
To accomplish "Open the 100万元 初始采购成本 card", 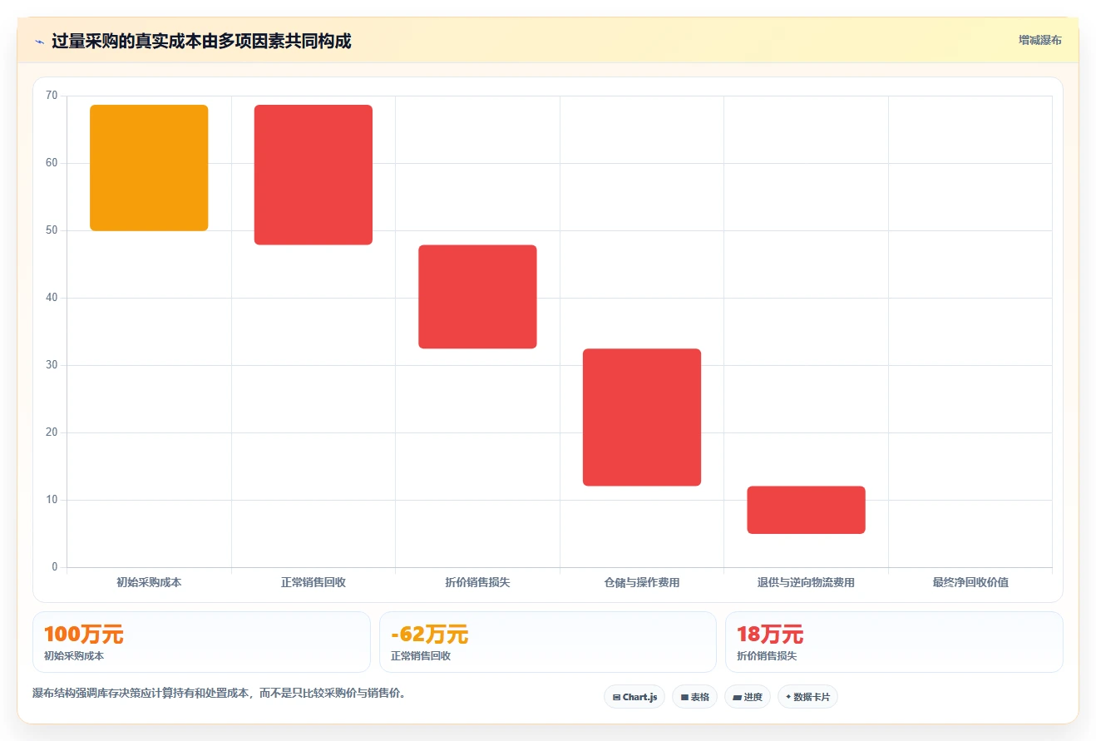I will tap(201, 642).
